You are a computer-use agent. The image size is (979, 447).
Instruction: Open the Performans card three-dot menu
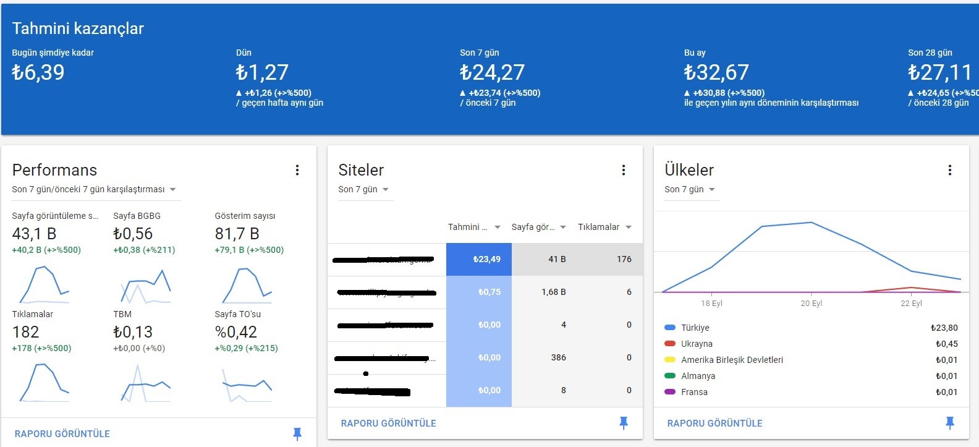[x=297, y=170]
